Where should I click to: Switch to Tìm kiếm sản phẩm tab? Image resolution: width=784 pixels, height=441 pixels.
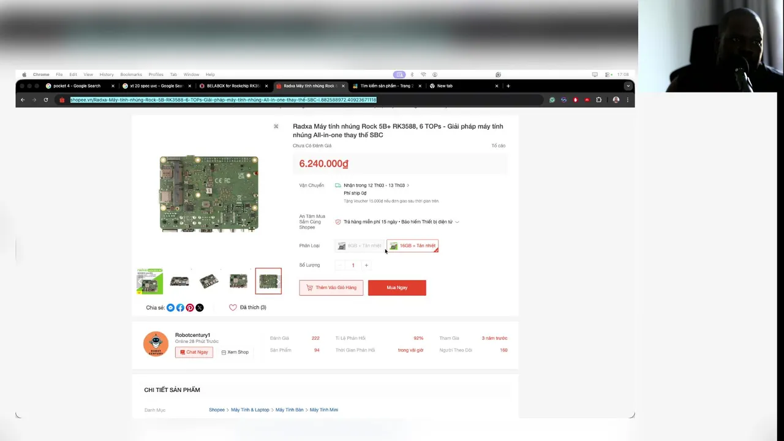[x=387, y=86]
